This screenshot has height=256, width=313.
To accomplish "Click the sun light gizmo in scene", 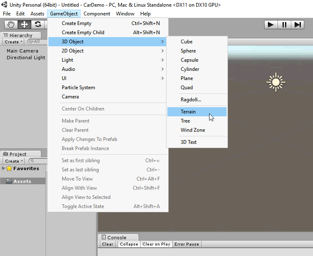I will (276, 82).
